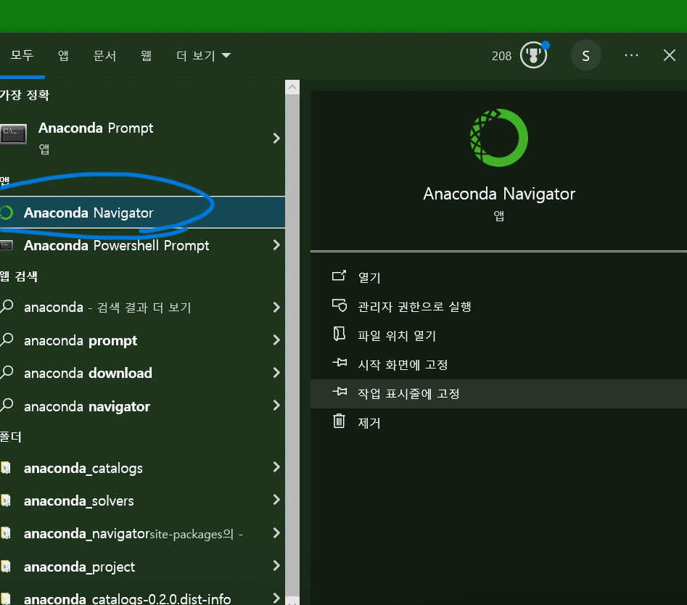This screenshot has width=687, height=605.
Task: Click the magnifier icon beside anaconda prompt
Action: (7, 339)
